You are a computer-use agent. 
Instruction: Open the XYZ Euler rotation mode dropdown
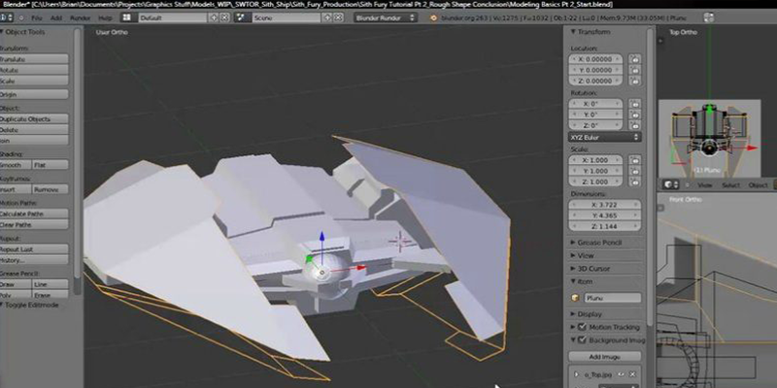(x=604, y=137)
